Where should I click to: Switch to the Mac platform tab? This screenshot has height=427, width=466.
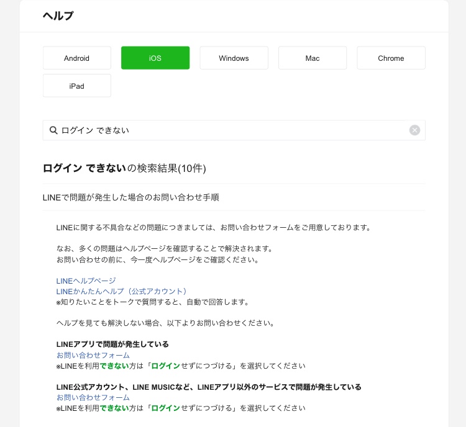point(313,58)
